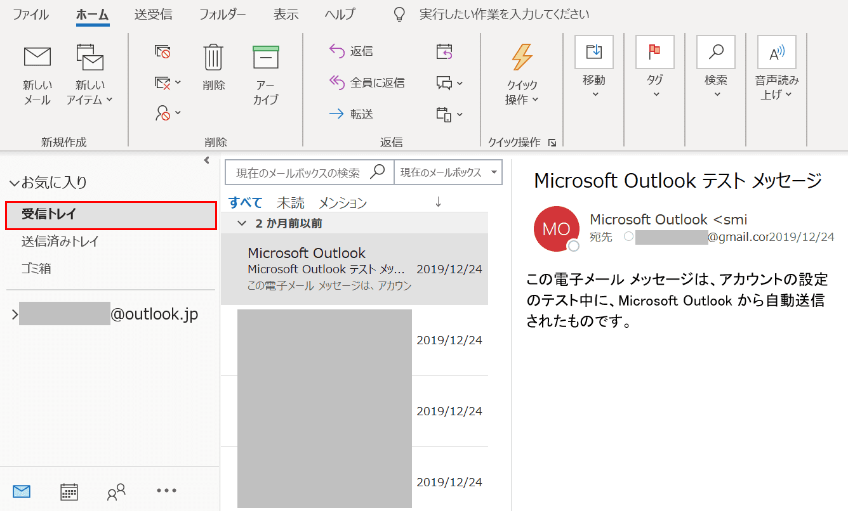
Task: Click the Reply with Meeting calendar icon
Action: 444,51
